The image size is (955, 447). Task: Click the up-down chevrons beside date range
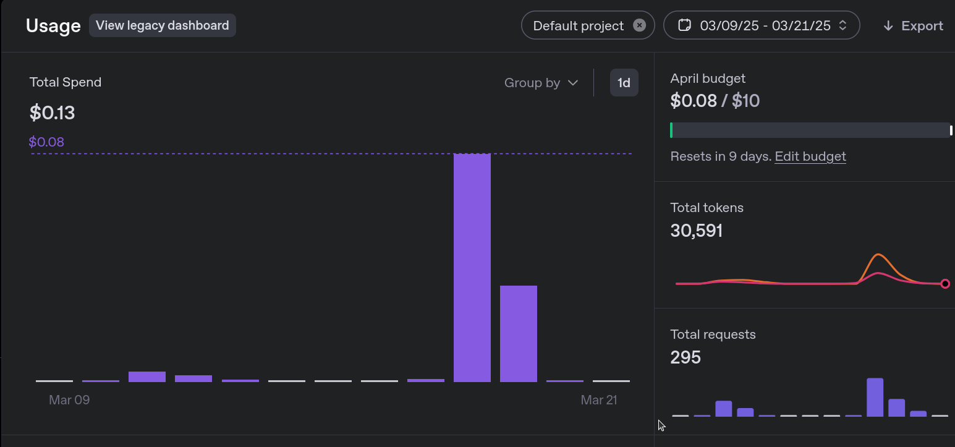[843, 25]
